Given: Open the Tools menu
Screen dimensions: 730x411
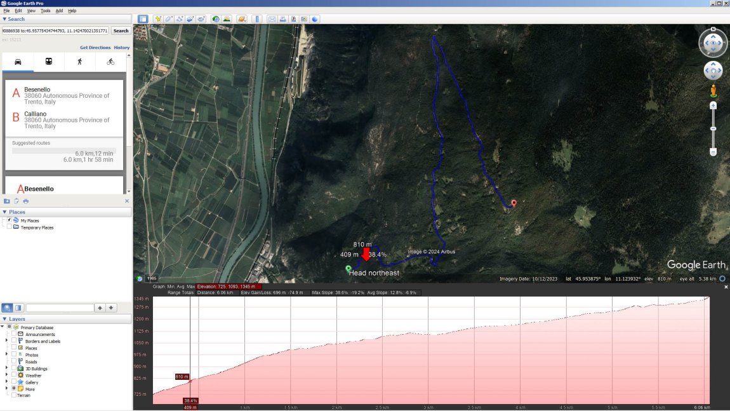Looking at the screenshot, I should click(x=45, y=11).
